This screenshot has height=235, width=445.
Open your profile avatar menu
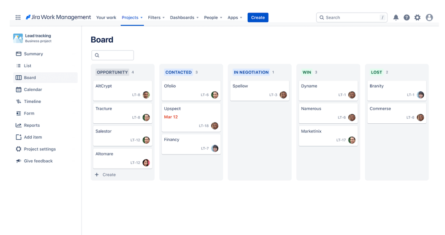pyautogui.click(x=429, y=17)
